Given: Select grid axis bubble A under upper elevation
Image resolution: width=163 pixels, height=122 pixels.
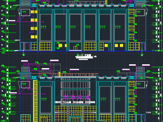Looking at the screenshot, I should tap(24, 55).
